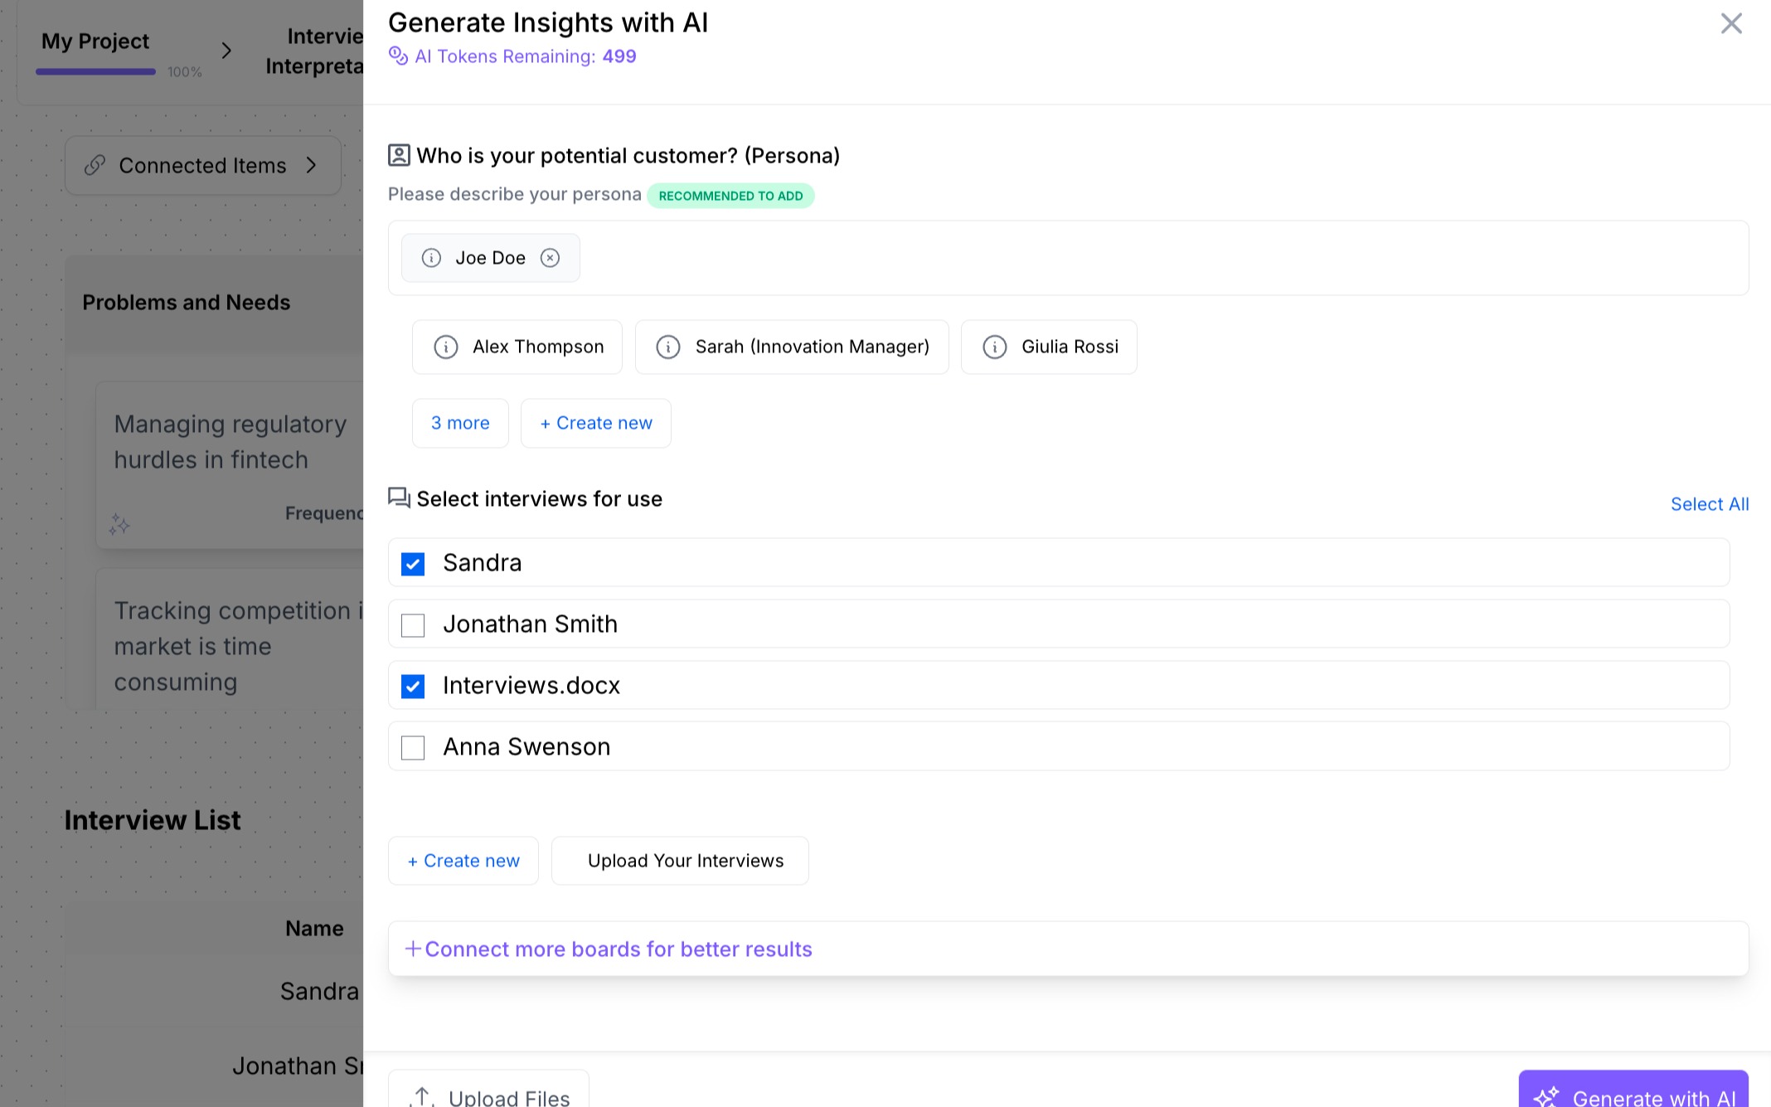Close the Generate Insights panel
The height and width of the screenshot is (1107, 1771).
point(1731,23)
